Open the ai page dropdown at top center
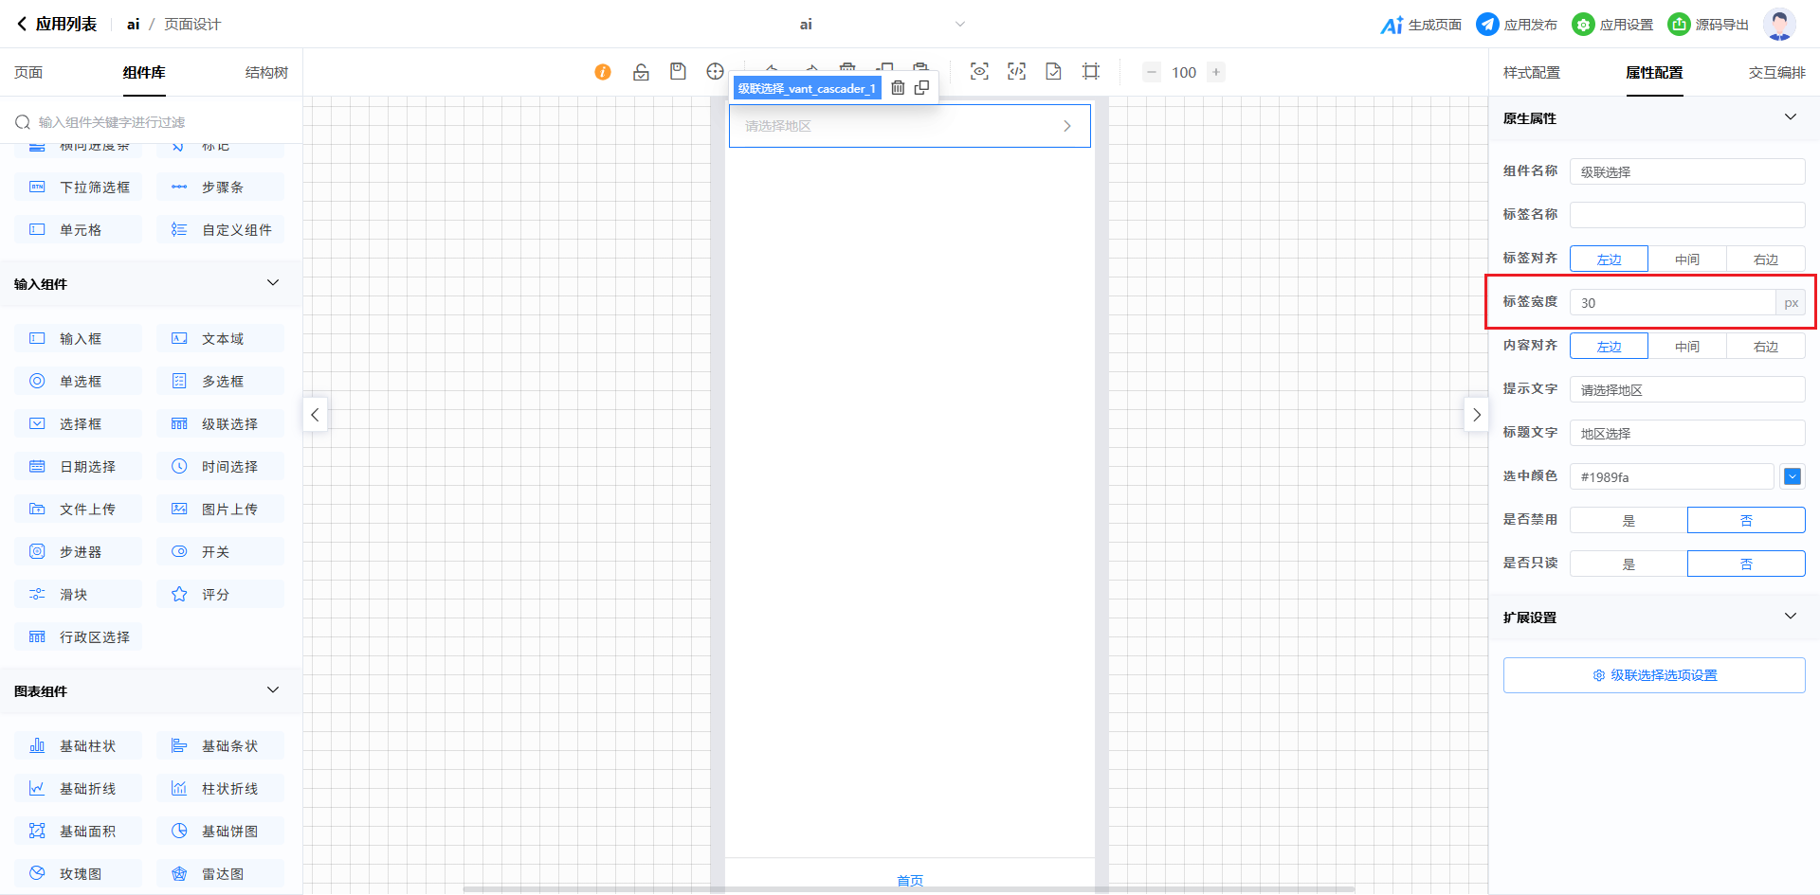Viewport: 1820px width, 895px height. (x=959, y=25)
